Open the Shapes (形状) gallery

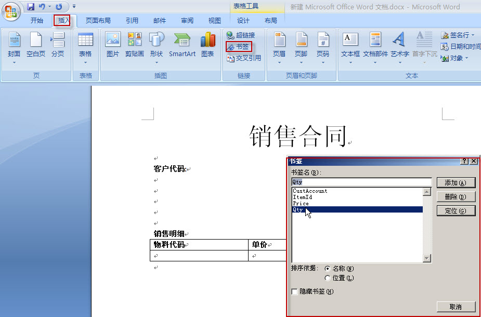[x=157, y=45]
